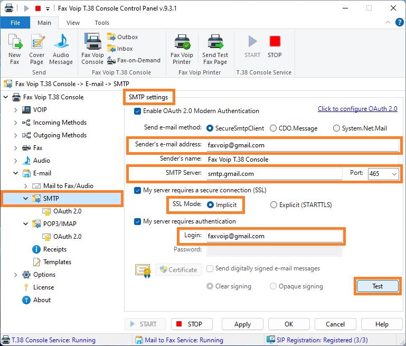406x346 pixels.
Task: Toggle Enable OAuth 2.0 Modern Authentication
Action: 137,111
